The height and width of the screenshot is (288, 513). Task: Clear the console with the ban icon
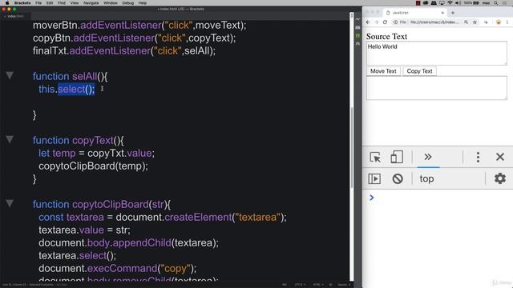tap(398, 178)
